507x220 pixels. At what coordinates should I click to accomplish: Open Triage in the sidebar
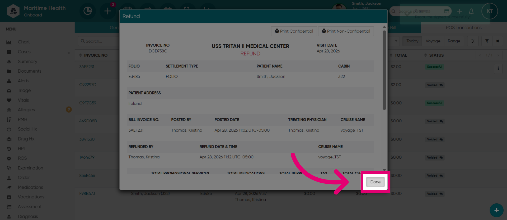click(x=24, y=91)
